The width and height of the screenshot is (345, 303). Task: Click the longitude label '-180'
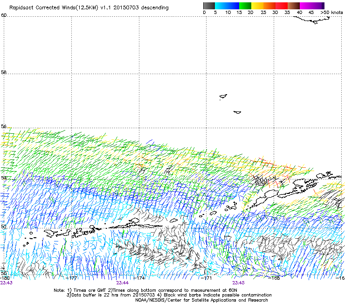click(x=5, y=278)
